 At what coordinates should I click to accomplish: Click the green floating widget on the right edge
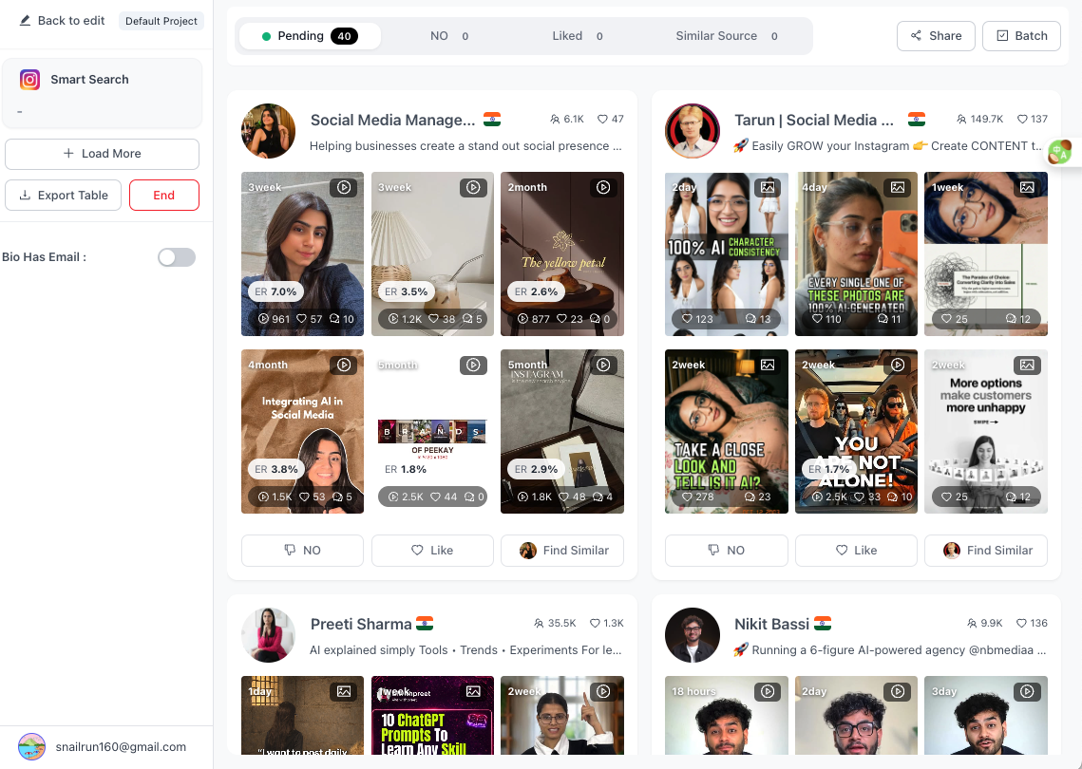click(1061, 151)
